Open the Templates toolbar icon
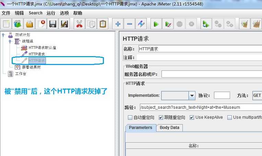 [x=17, y=24]
